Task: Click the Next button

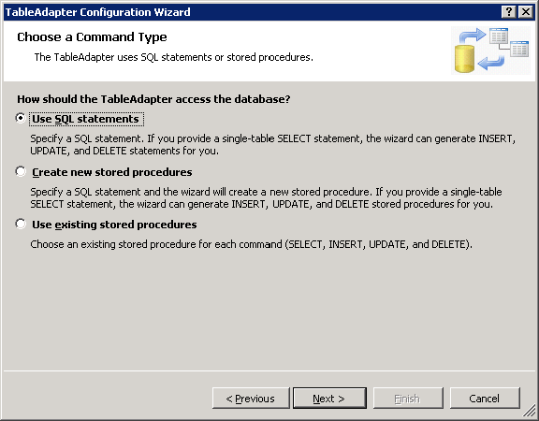Action: [329, 399]
